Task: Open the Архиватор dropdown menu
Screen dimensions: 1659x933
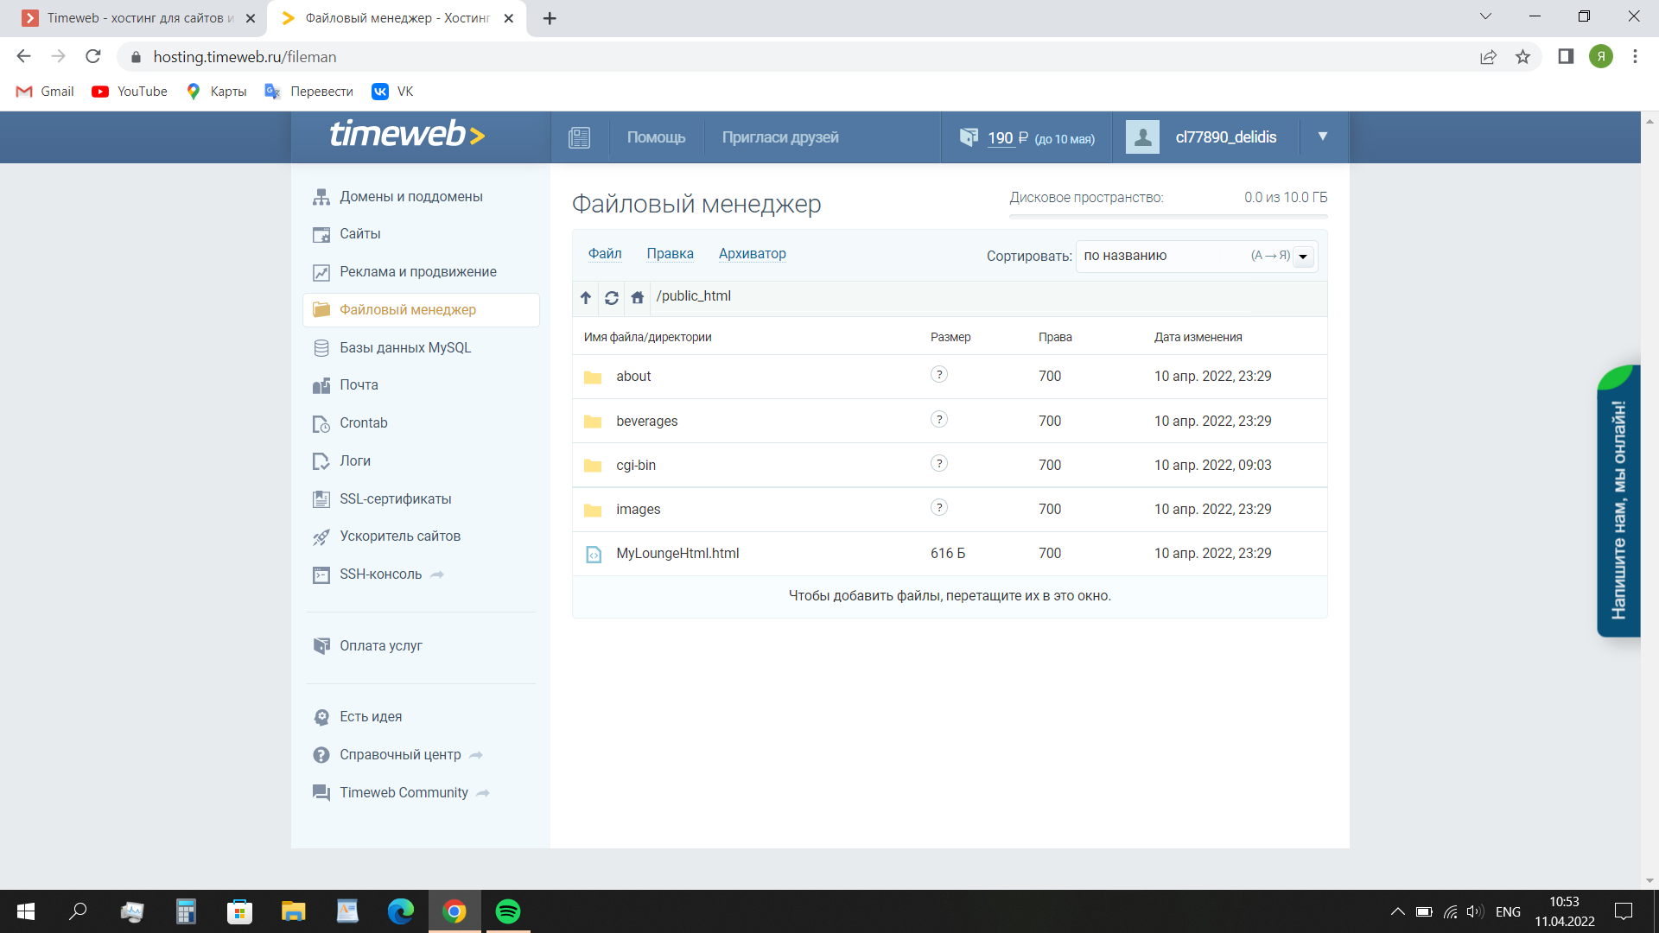Action: tap(752, 253)
